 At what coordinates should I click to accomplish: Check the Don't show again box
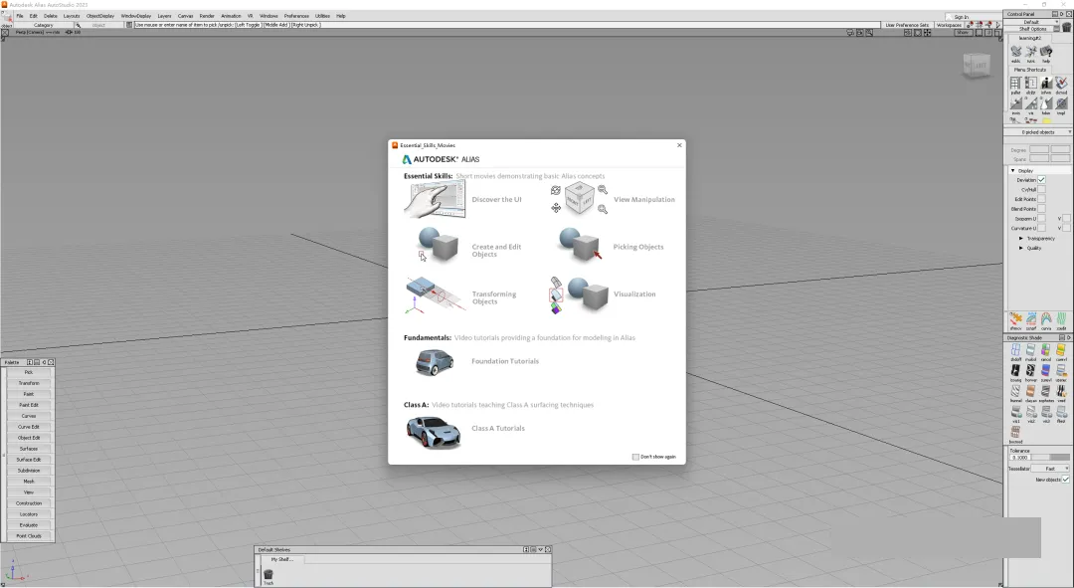tap(636, 457)
